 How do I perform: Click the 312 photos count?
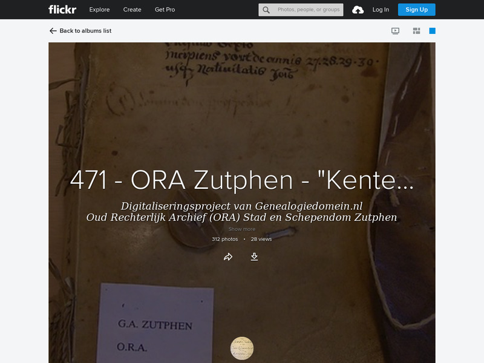click(x=224, y=238)
